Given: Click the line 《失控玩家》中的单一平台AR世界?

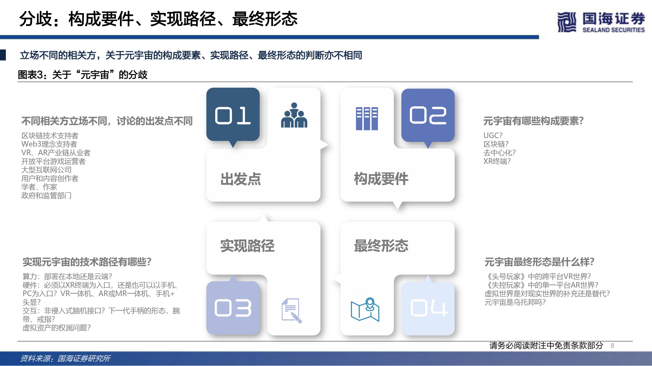Looking at the screenshot, I should pos(541,285).
